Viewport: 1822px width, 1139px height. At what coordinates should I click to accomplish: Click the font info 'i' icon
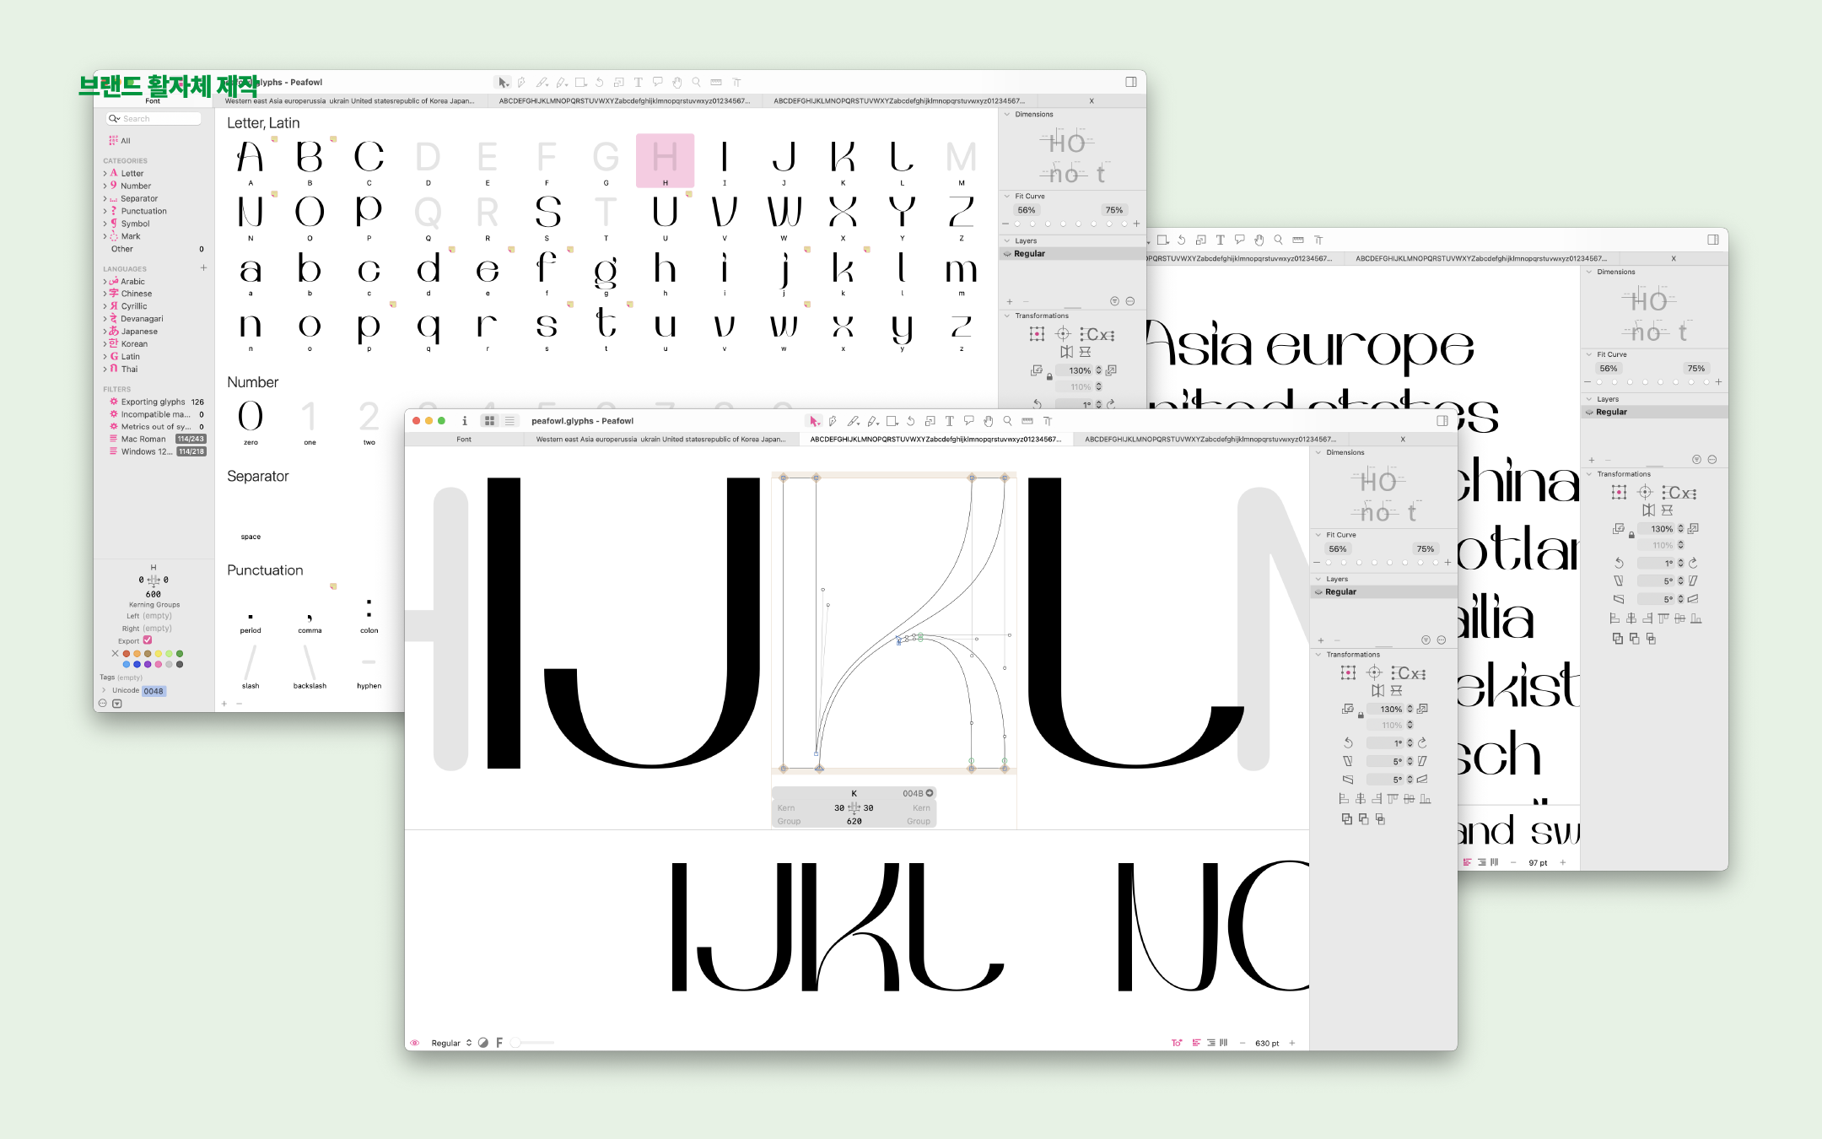[x=464, y=421]
